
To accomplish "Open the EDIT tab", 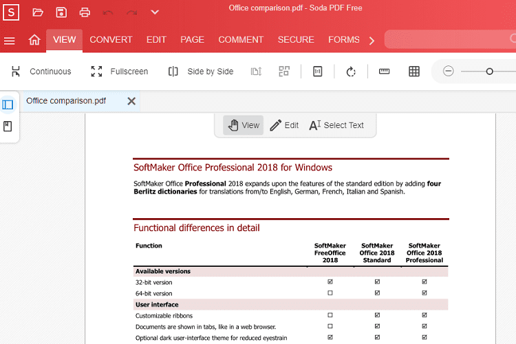I will (156, 40).
